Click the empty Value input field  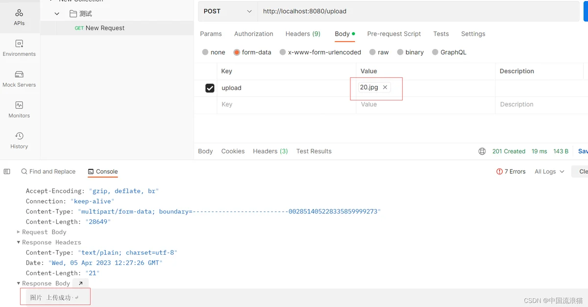click(x=426, y=105)
